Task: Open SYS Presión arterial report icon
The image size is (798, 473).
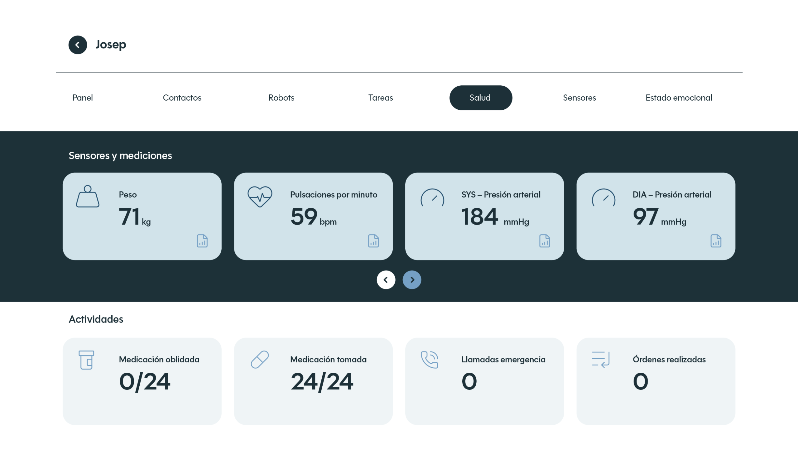Action: (545, 241)
